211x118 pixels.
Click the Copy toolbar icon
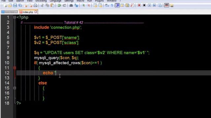(47, 6)
